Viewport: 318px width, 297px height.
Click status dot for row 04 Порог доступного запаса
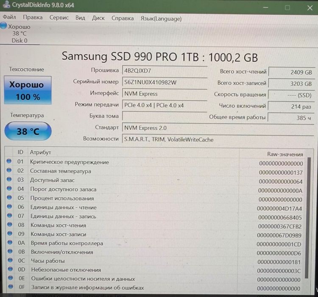point(9,188)
